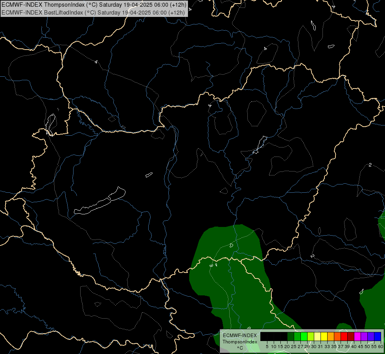Click the legend value 20
Screen dimensions: 385x354
[x=287, y=347]
